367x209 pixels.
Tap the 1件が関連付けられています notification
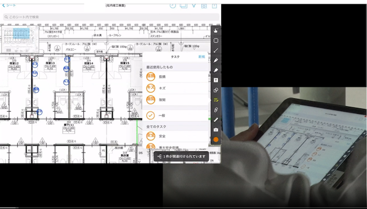pos(181,157)
